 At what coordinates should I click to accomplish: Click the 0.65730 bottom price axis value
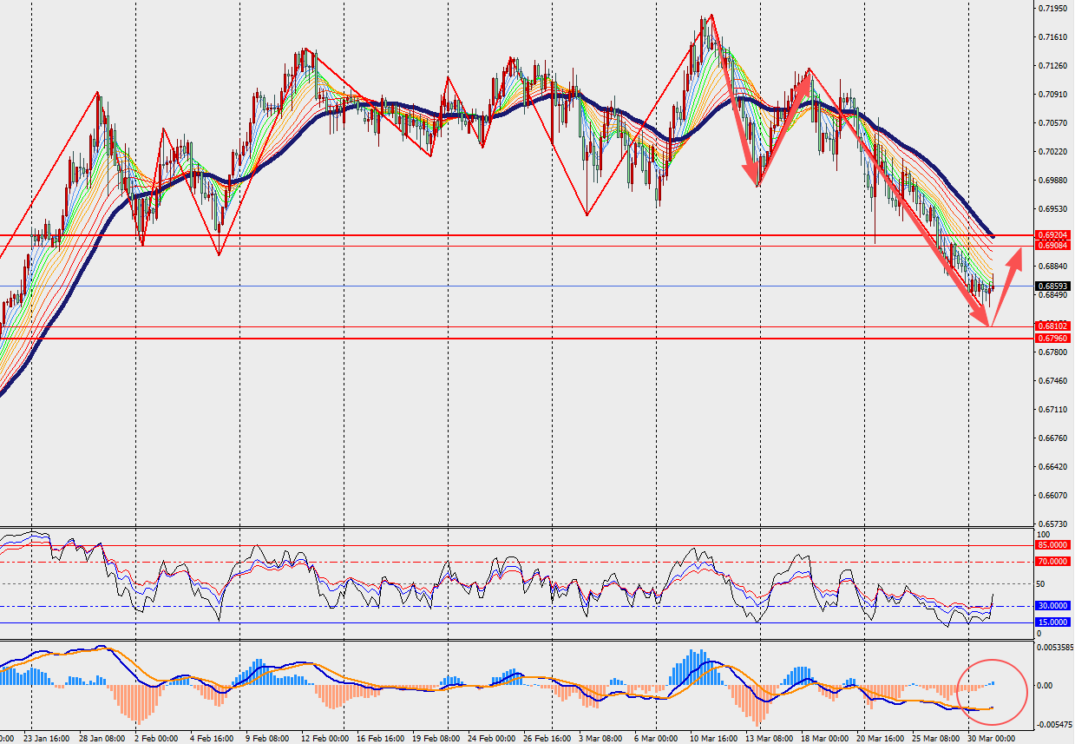tap(1052, 524)
